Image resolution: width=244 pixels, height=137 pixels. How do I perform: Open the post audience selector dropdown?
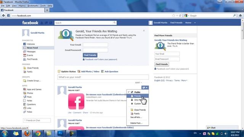(145, 88)
